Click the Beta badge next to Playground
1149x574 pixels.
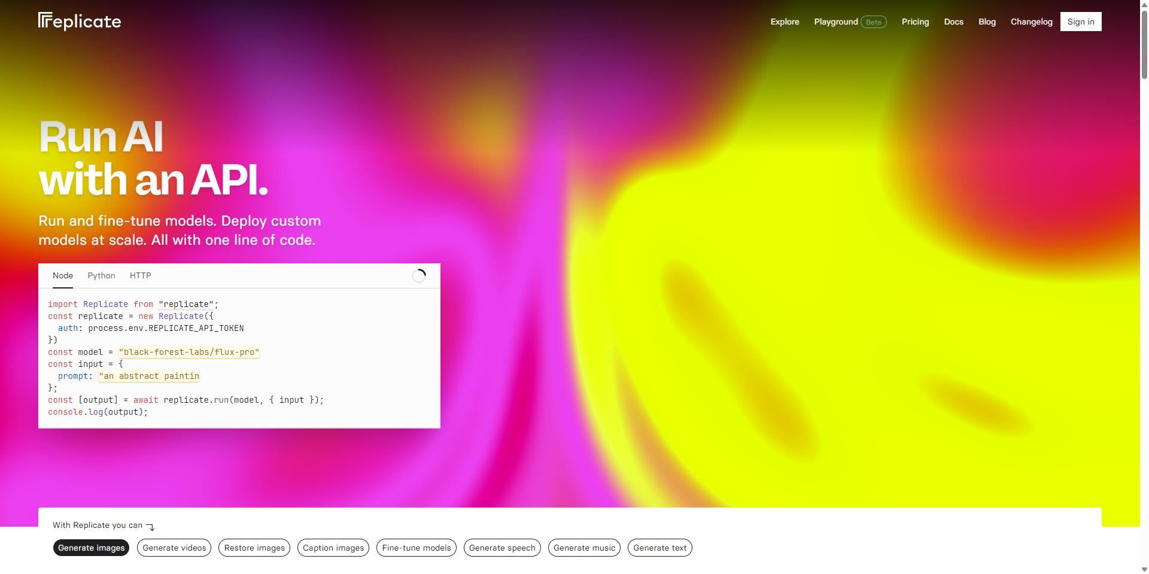coord(873,22)
